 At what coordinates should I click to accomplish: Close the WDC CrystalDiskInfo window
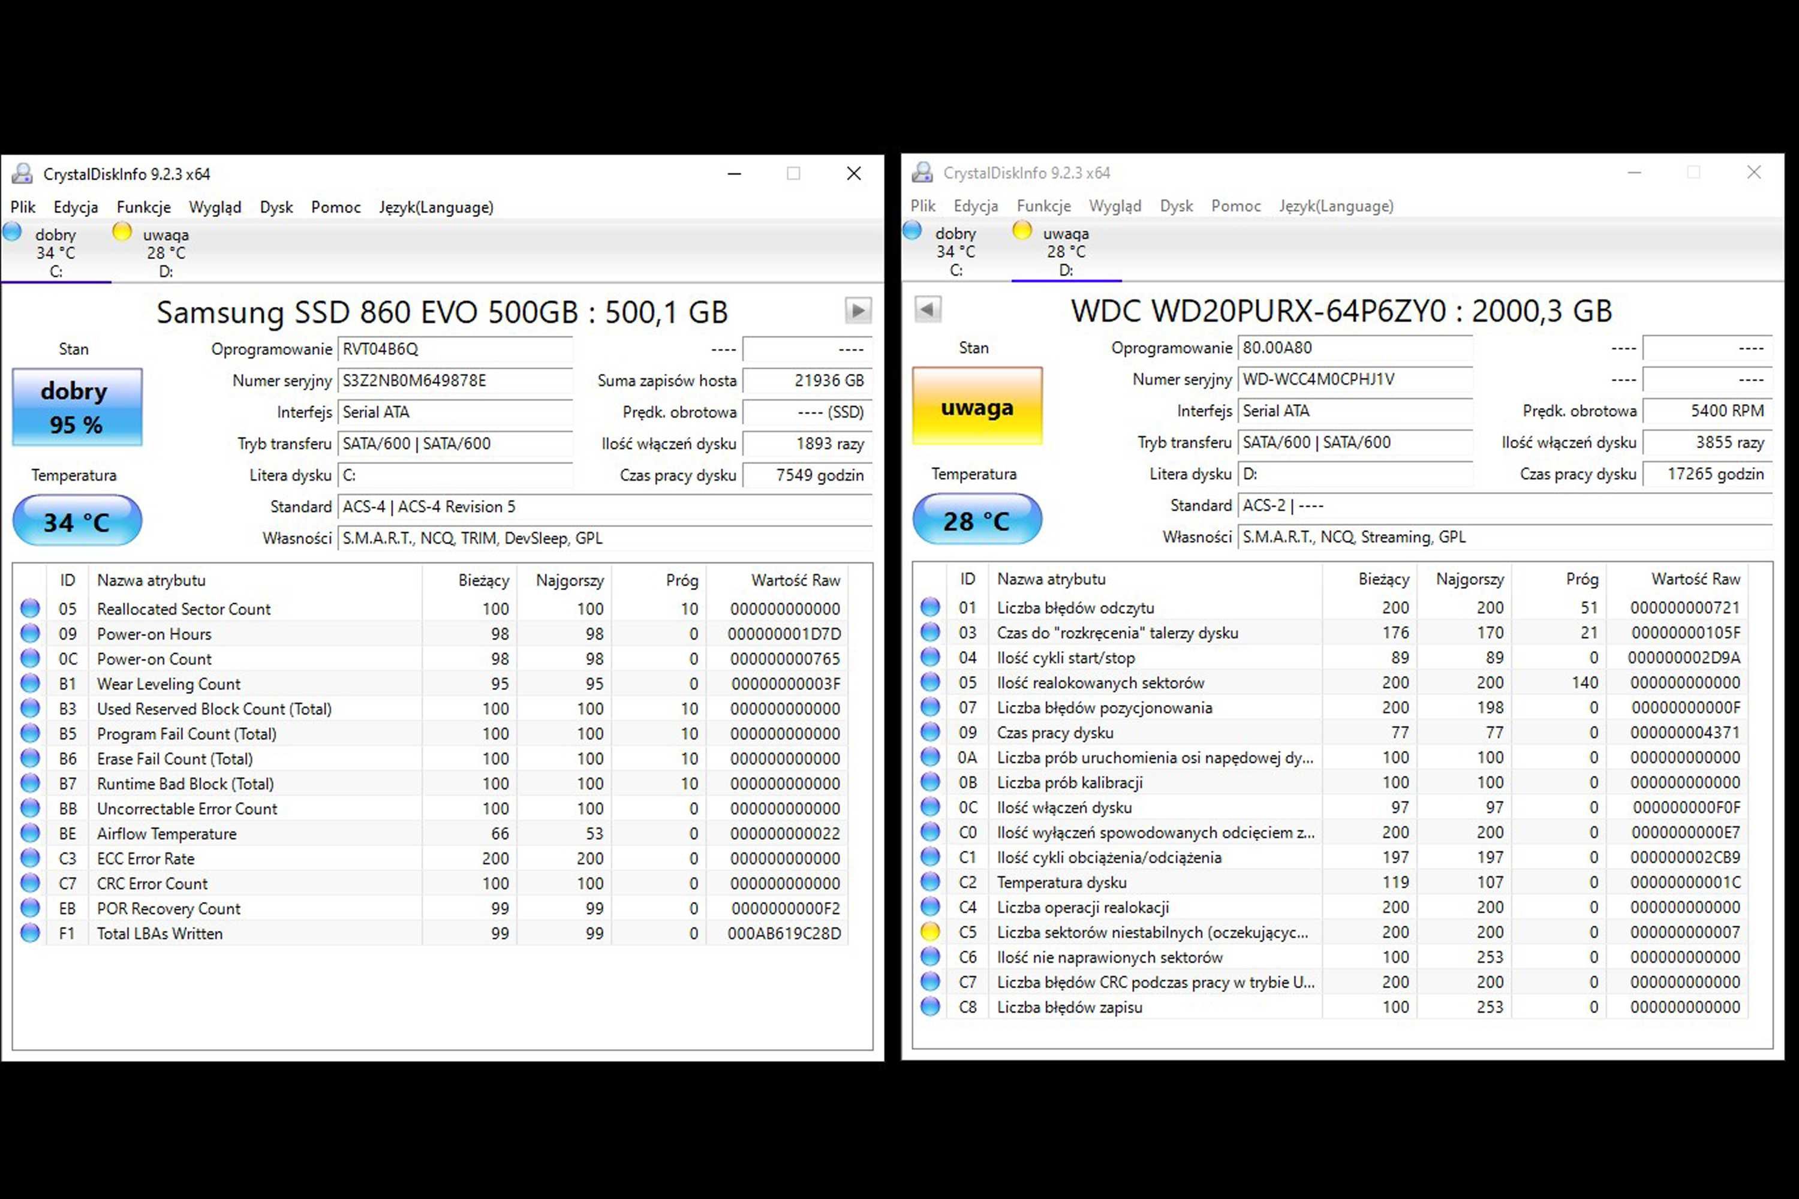pos(1754,172)
